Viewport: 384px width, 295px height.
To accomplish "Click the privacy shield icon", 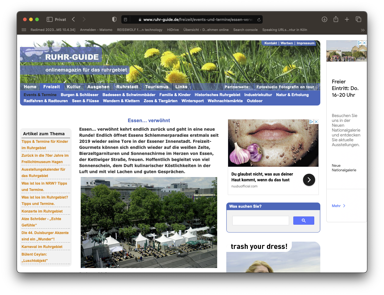I will (114, 19).
